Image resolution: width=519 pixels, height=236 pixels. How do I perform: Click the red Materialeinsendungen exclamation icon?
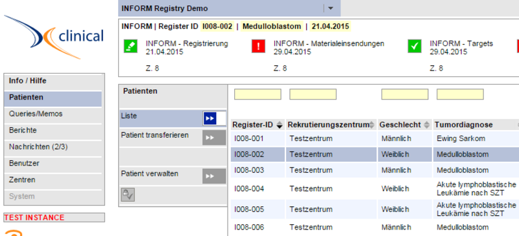tap(258, 46)
